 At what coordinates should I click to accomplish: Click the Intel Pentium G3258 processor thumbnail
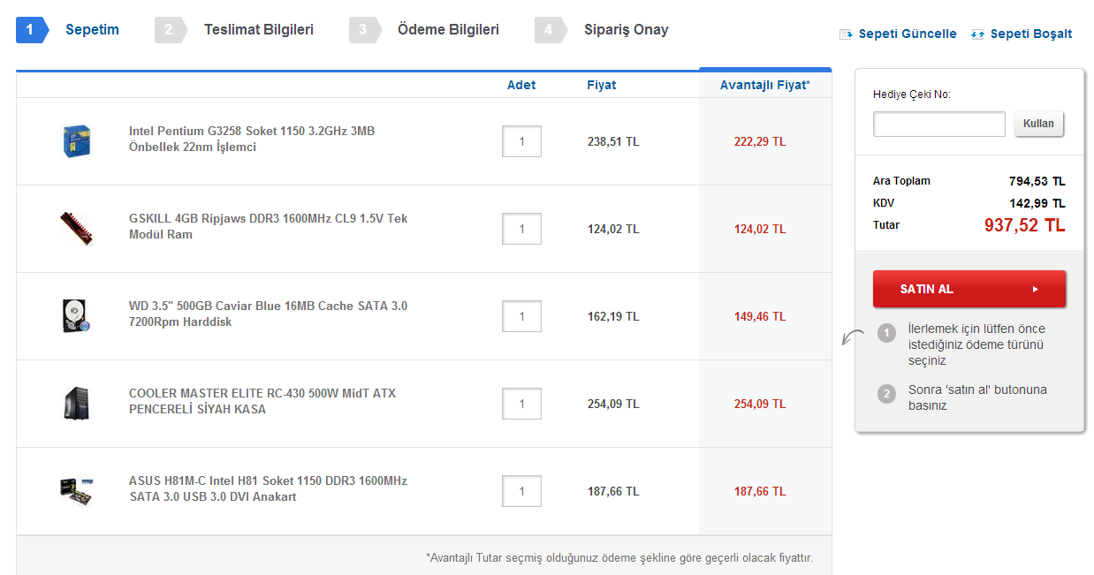[77, 141]
